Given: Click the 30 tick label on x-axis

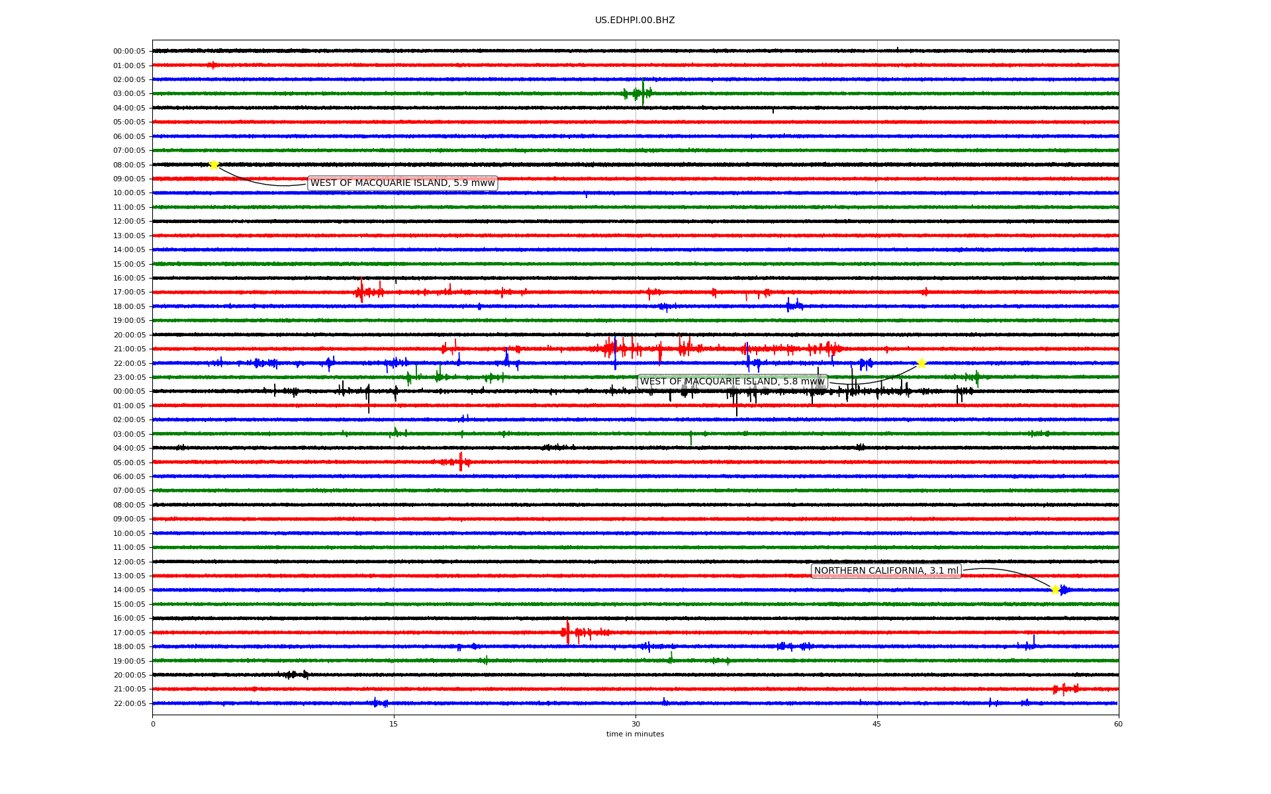Looking at the screenshot, I should [x=635, y=724].
